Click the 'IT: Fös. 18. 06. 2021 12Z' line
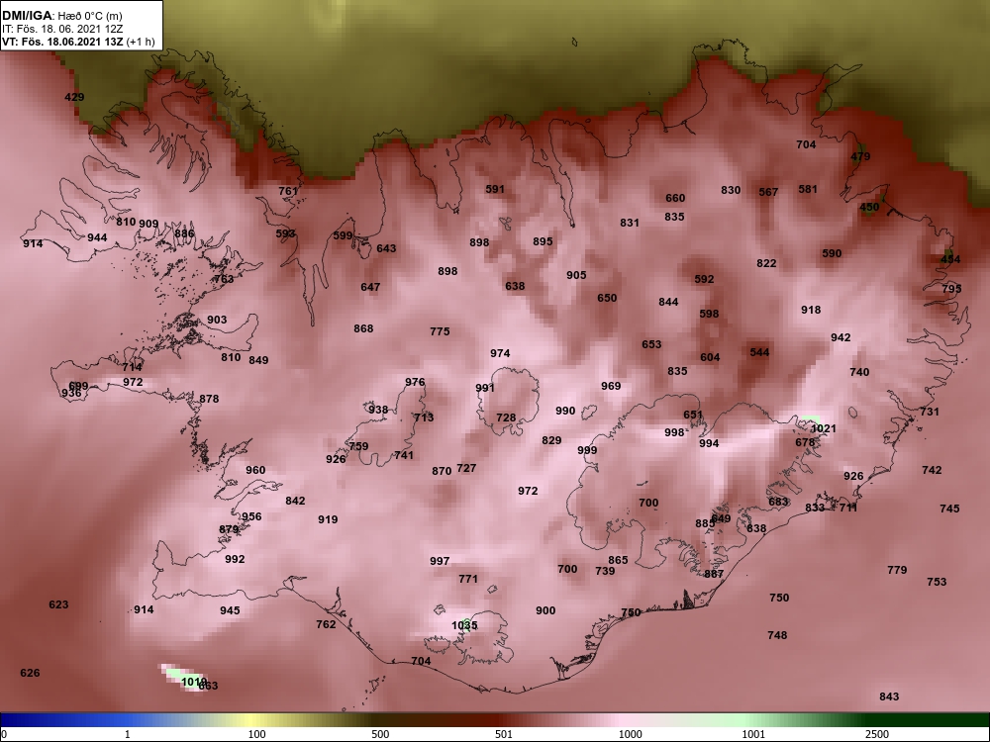 (x=61, y=29)
